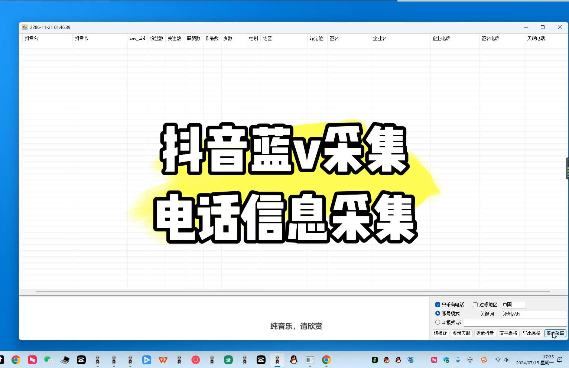
Task: Open the blue shield minus tray icon
Action: [410, 360]
